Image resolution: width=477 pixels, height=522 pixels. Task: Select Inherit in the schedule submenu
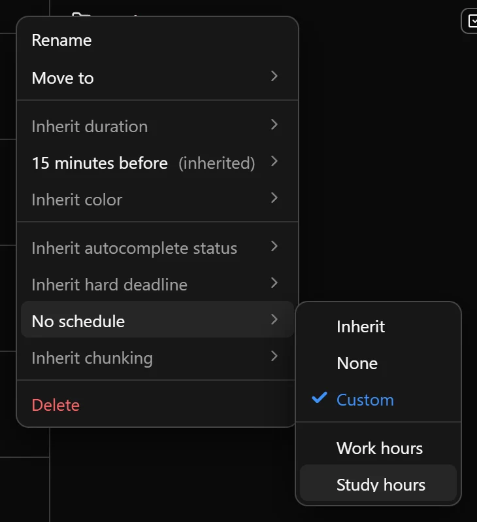tap(378, 326)
